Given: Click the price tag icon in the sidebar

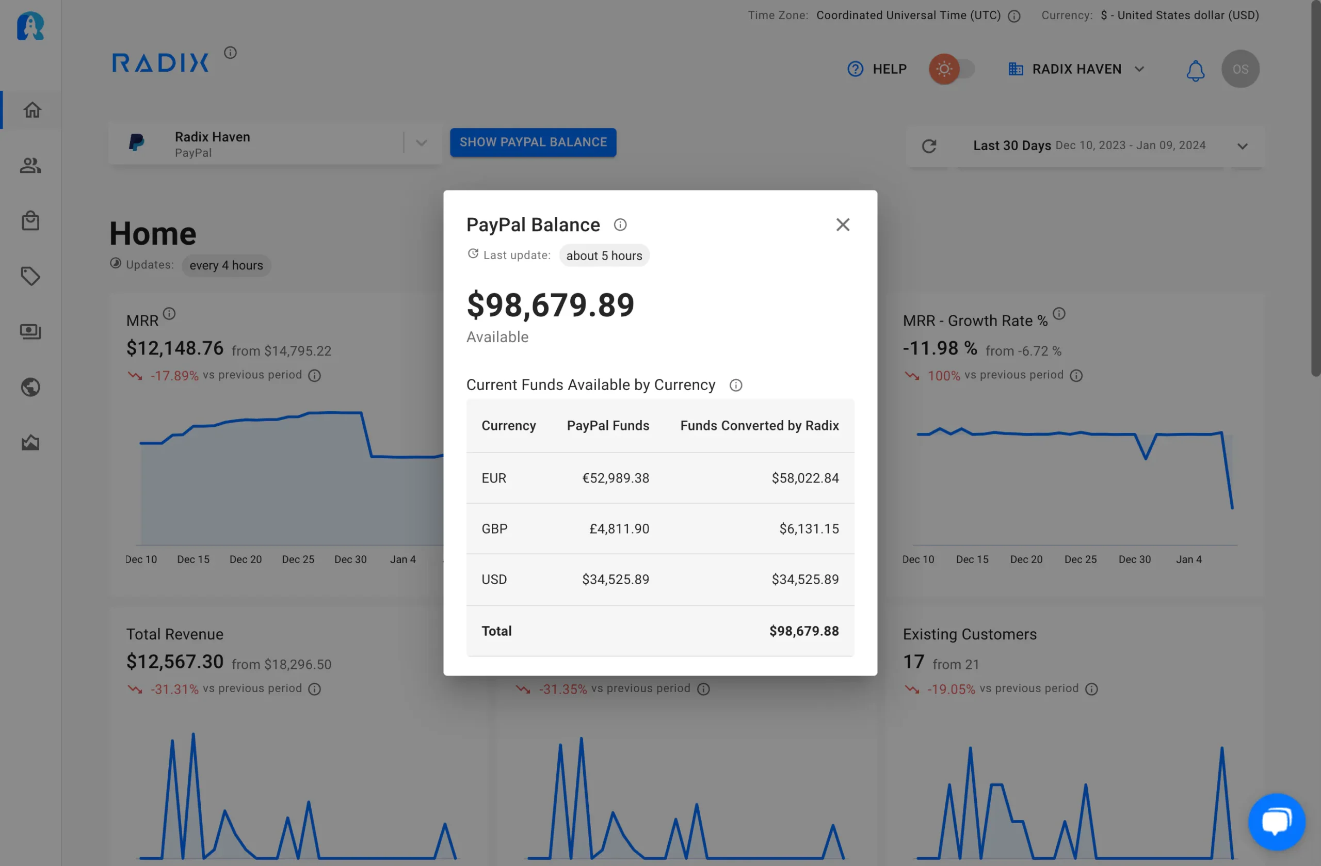Looking at the screenshot, I should click(30, 276).
